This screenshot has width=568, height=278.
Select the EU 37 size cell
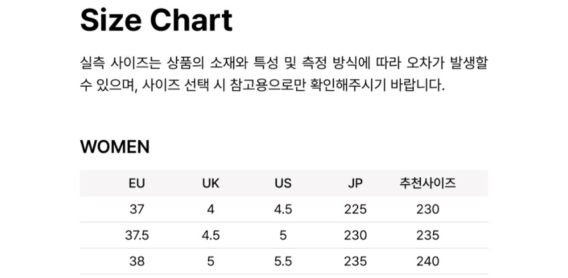click(x=137, y=209)
